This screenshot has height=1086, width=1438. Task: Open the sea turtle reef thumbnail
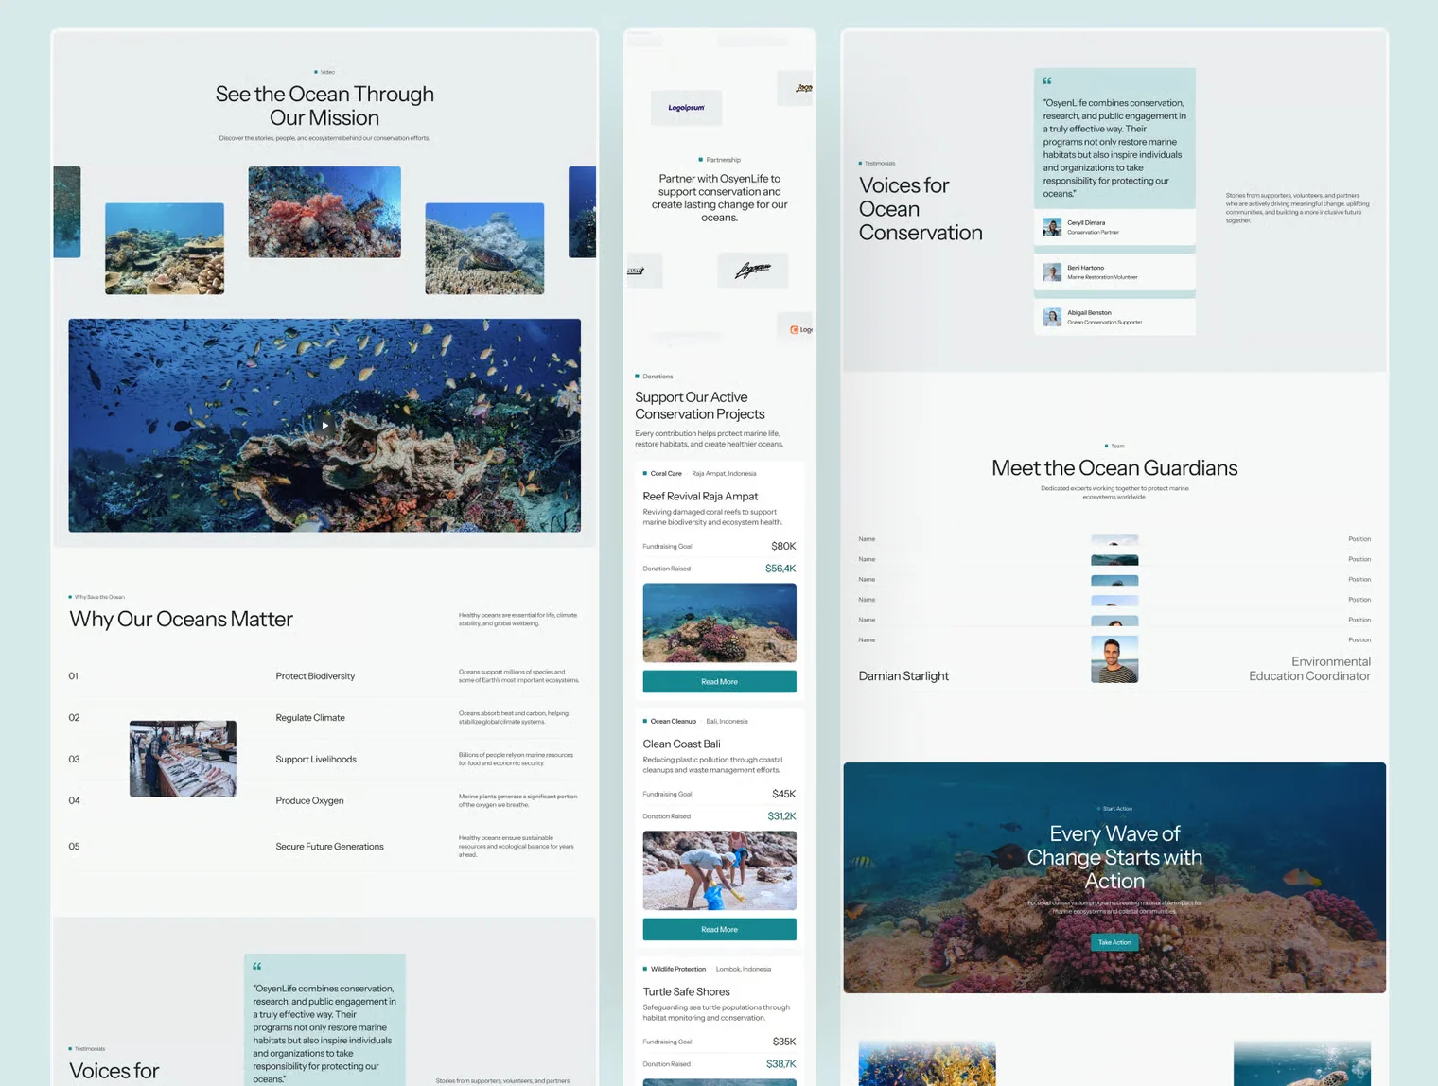coord(484,249)
